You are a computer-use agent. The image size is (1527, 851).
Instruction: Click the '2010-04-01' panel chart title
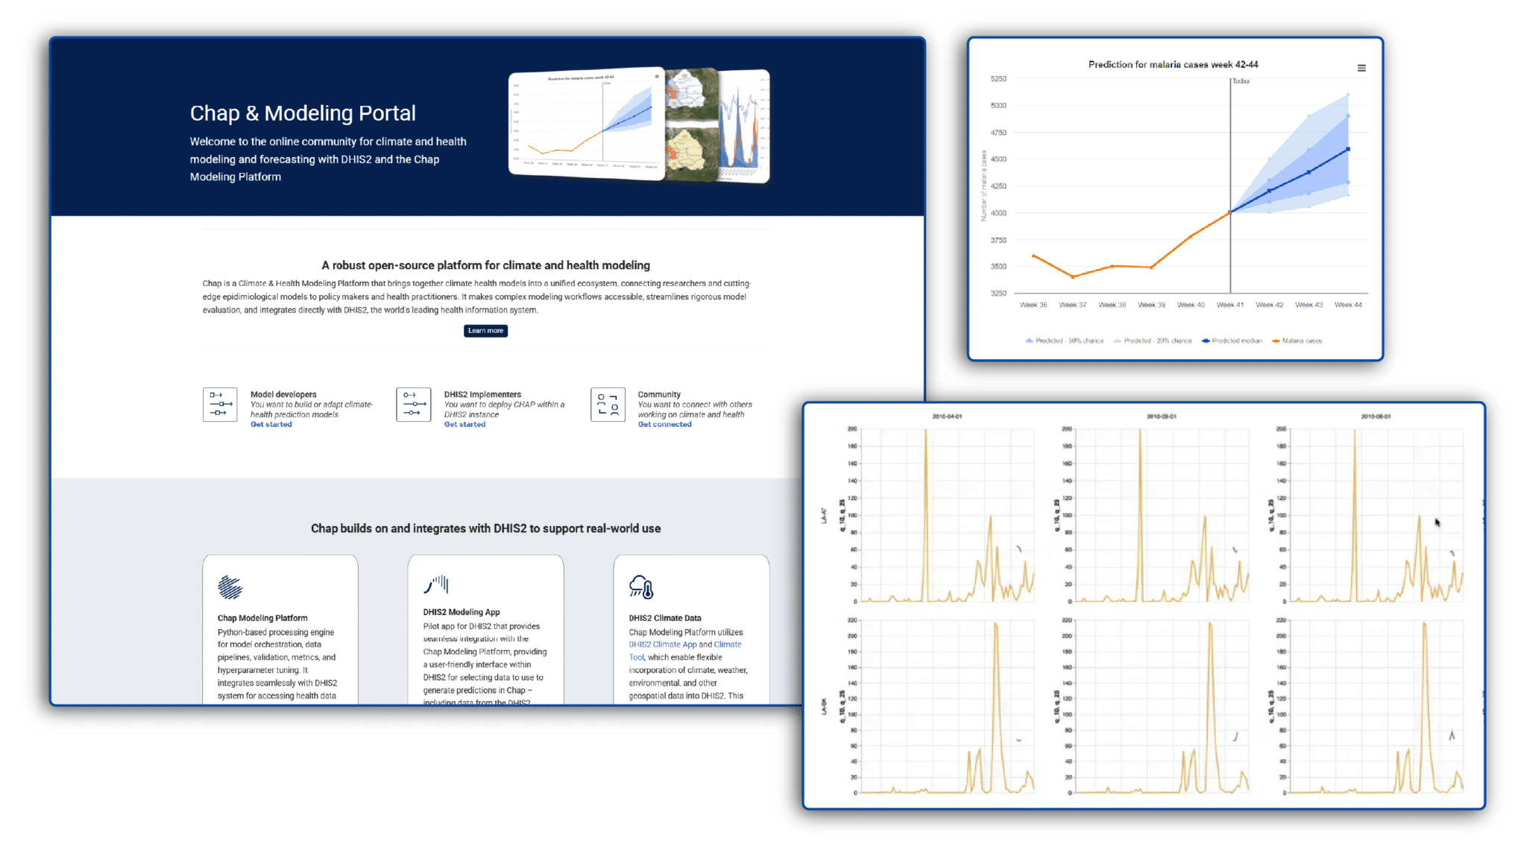point(947,417)
